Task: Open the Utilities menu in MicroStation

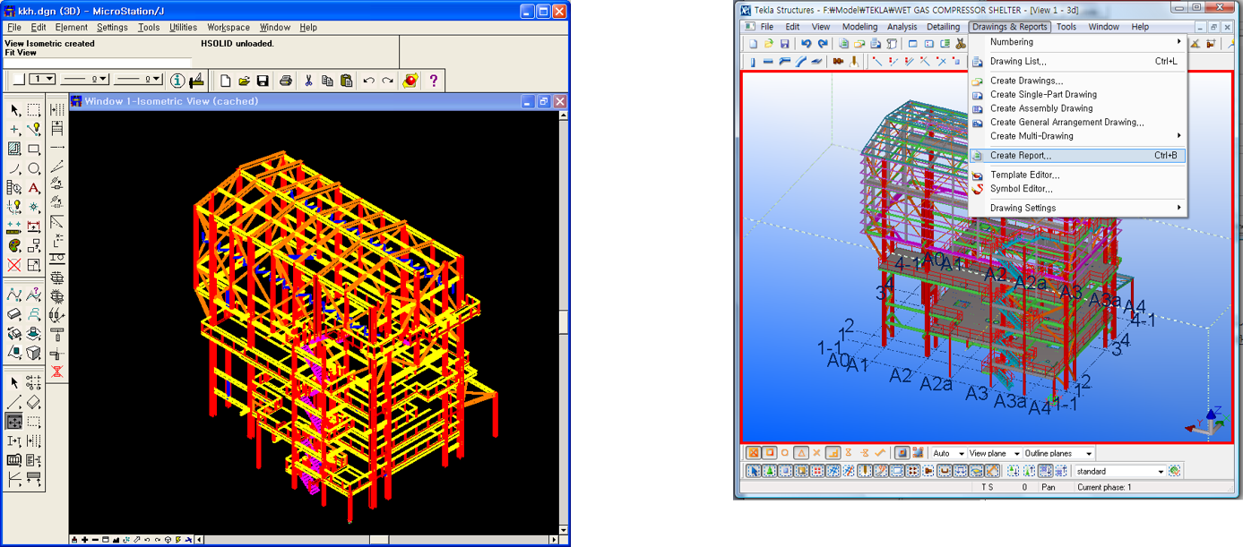Action: pos(183,28)
